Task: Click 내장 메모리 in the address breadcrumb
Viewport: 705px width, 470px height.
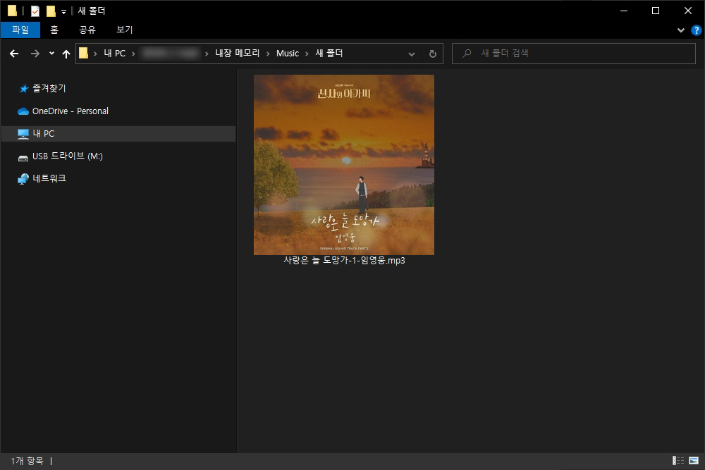Action: pos(238,54)
